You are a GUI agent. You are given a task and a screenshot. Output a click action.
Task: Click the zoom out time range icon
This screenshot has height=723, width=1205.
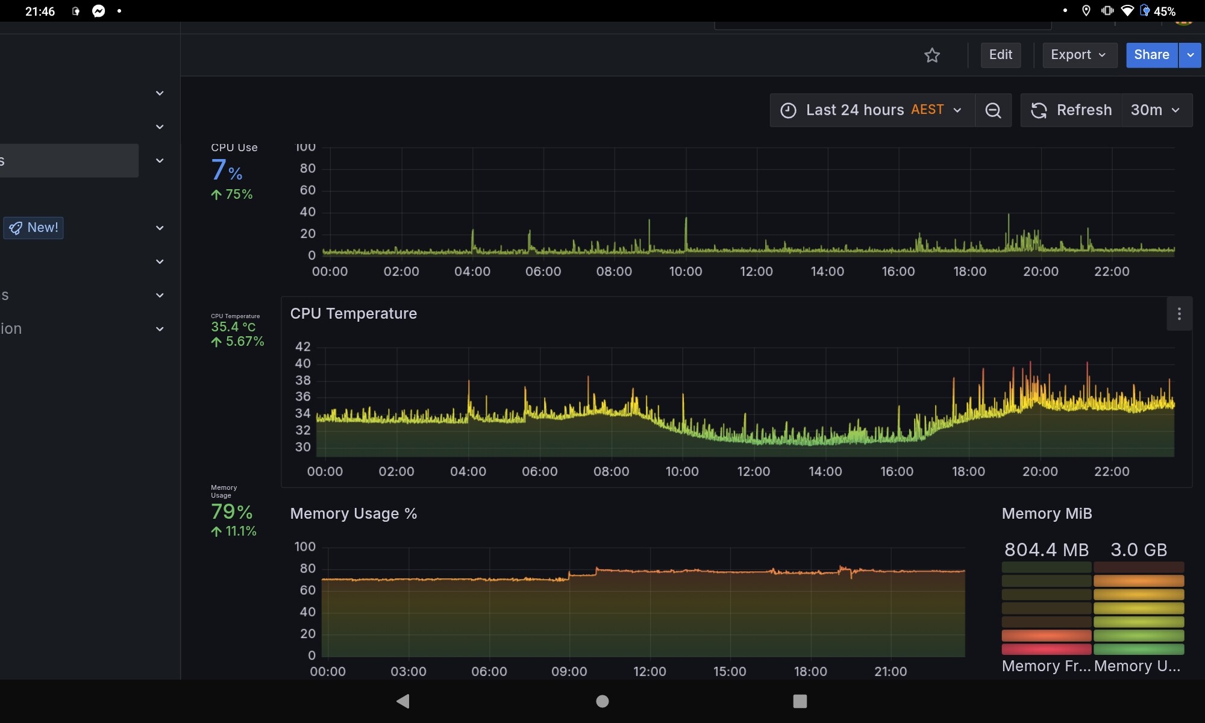pos(993,110)
